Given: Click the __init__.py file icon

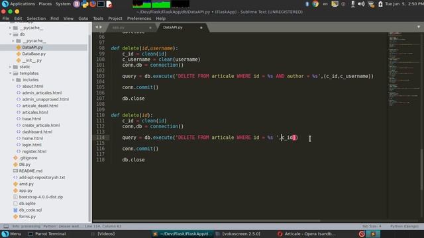Looking at the screenshot, I should point(19,60).
